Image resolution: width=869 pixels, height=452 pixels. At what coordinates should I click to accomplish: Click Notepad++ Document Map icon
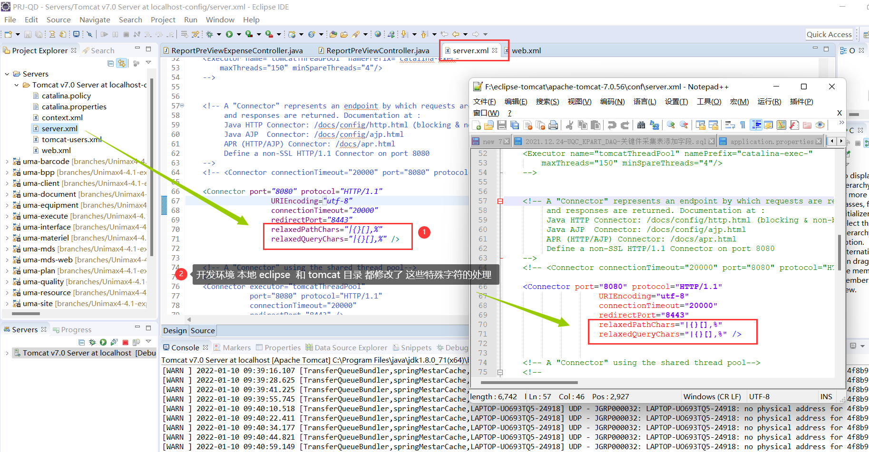click(x=781, y=125)
